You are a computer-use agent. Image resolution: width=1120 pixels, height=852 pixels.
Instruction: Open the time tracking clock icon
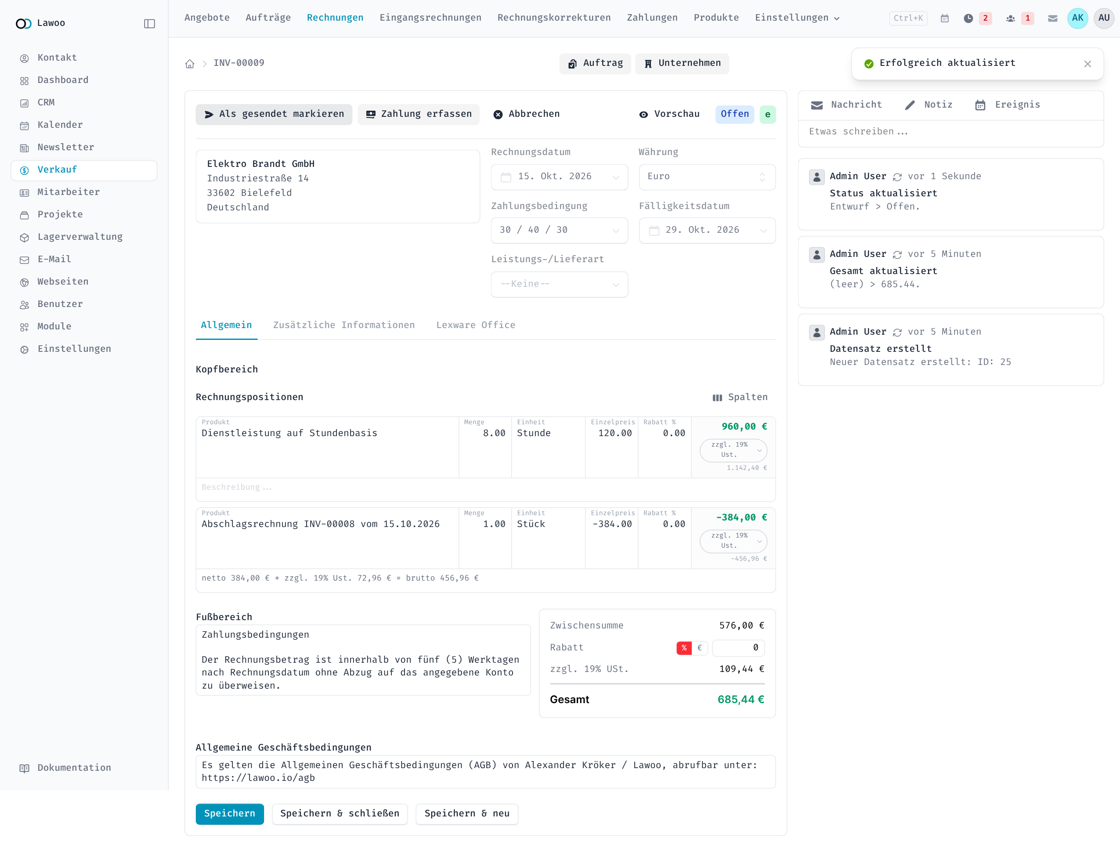[x=968, y=18]
